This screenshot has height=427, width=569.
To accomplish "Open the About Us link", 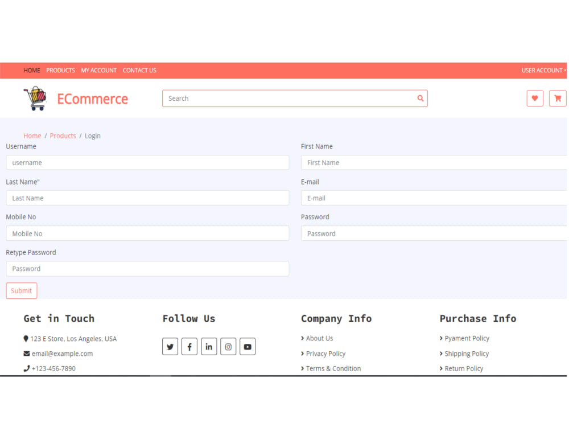I will pos(319,338).
